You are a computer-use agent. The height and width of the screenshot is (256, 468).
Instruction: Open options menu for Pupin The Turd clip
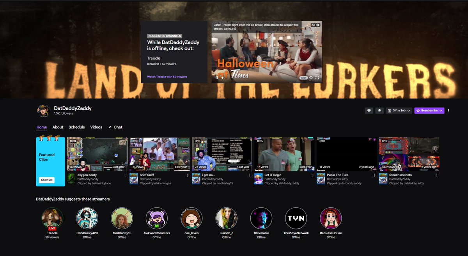click(375, 175)
